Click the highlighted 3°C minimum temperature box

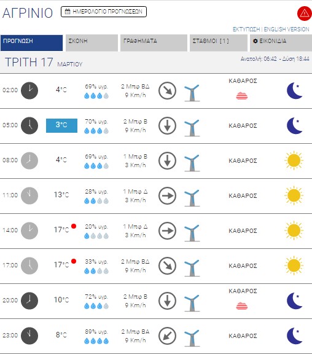tap(61, 125)
